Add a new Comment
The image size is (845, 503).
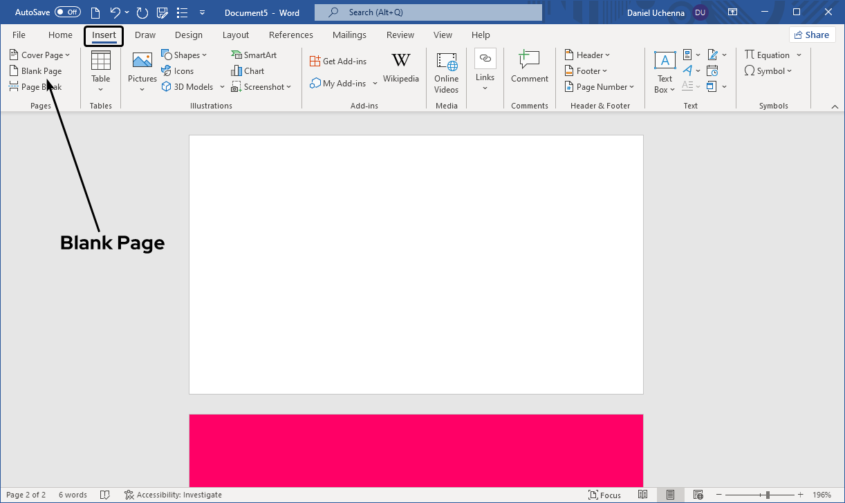529,68
